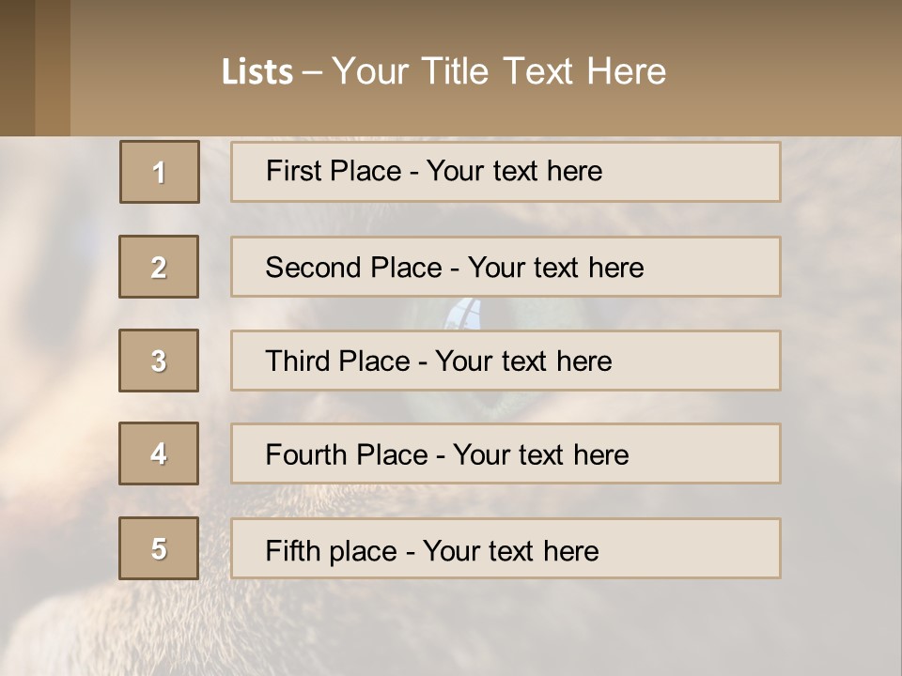The image size is (902, 676).
Task: Pick the number 4 square
Action: [159, 453]
